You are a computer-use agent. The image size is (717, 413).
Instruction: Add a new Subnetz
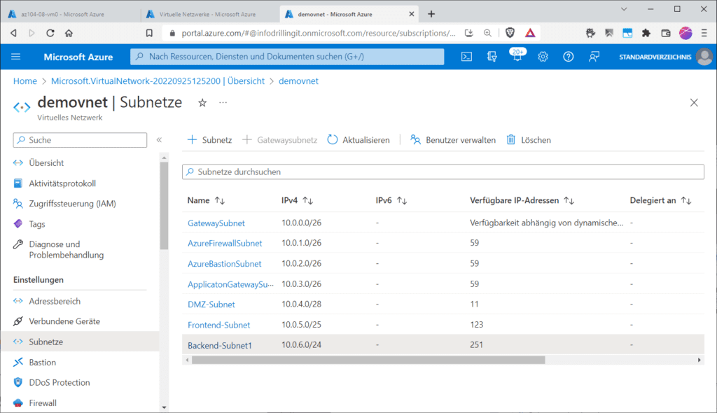point(210,140)
